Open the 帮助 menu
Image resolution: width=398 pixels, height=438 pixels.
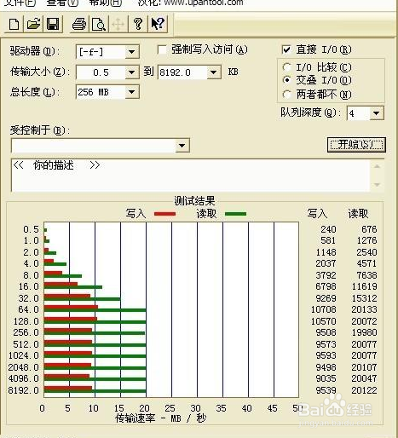pyautogui.click(x=105, y=3)
